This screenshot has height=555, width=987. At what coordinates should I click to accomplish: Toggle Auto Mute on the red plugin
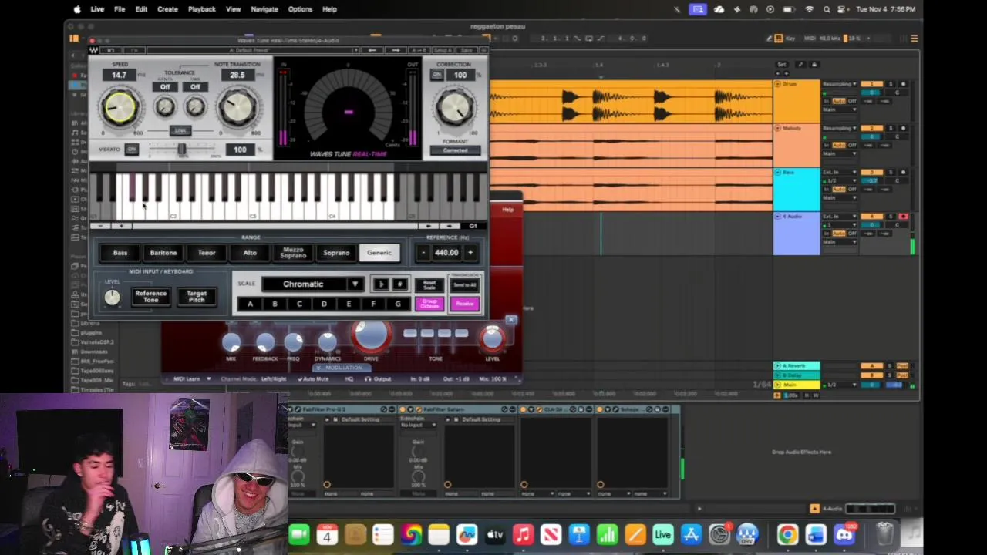(x=312, y=379)
